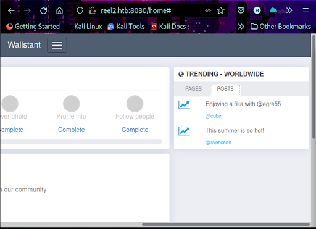Screen dimensions: 316x229
Task: Switch to the PAGES trending tab
Action: (193, 89)
